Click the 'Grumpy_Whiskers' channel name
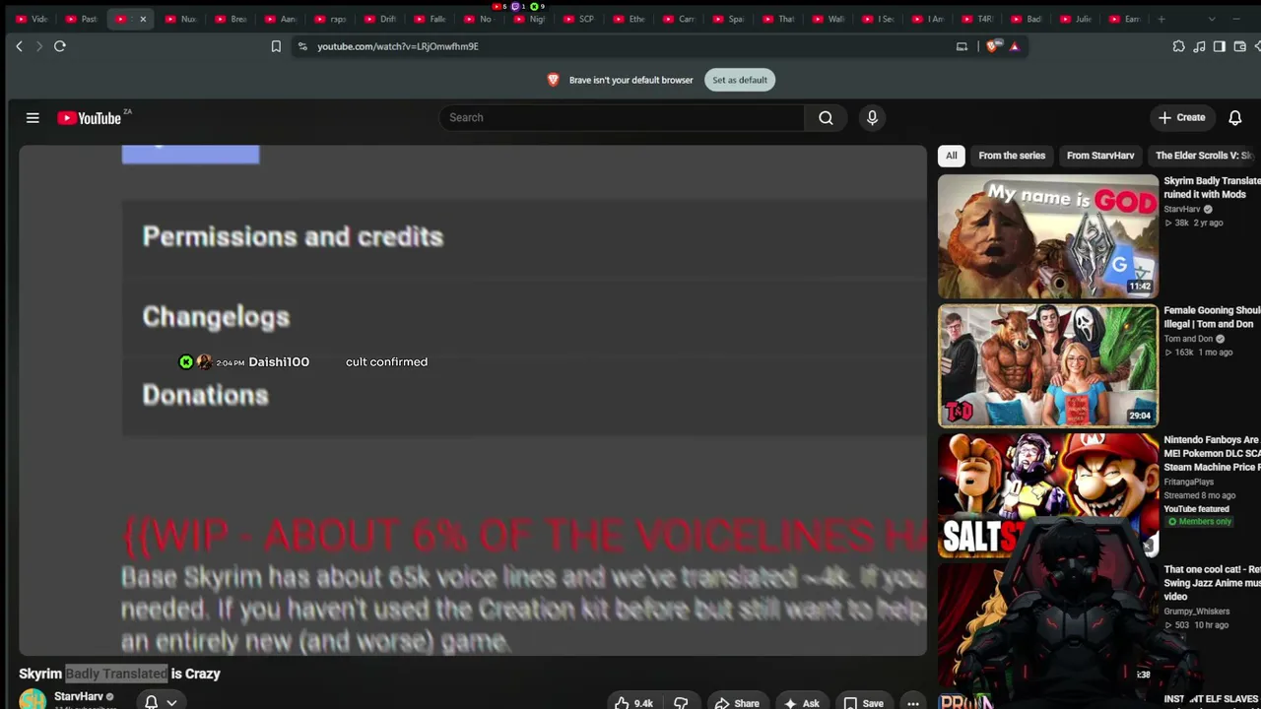The image size is (1261, 709). click(1196, 612)
